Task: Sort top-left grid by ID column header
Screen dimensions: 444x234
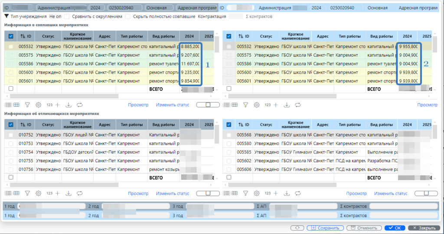Action: (x=26, y=36)
